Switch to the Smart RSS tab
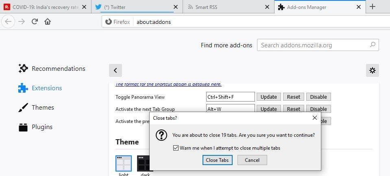Screen dimensions: 390x176 click(x=229, y=7)
